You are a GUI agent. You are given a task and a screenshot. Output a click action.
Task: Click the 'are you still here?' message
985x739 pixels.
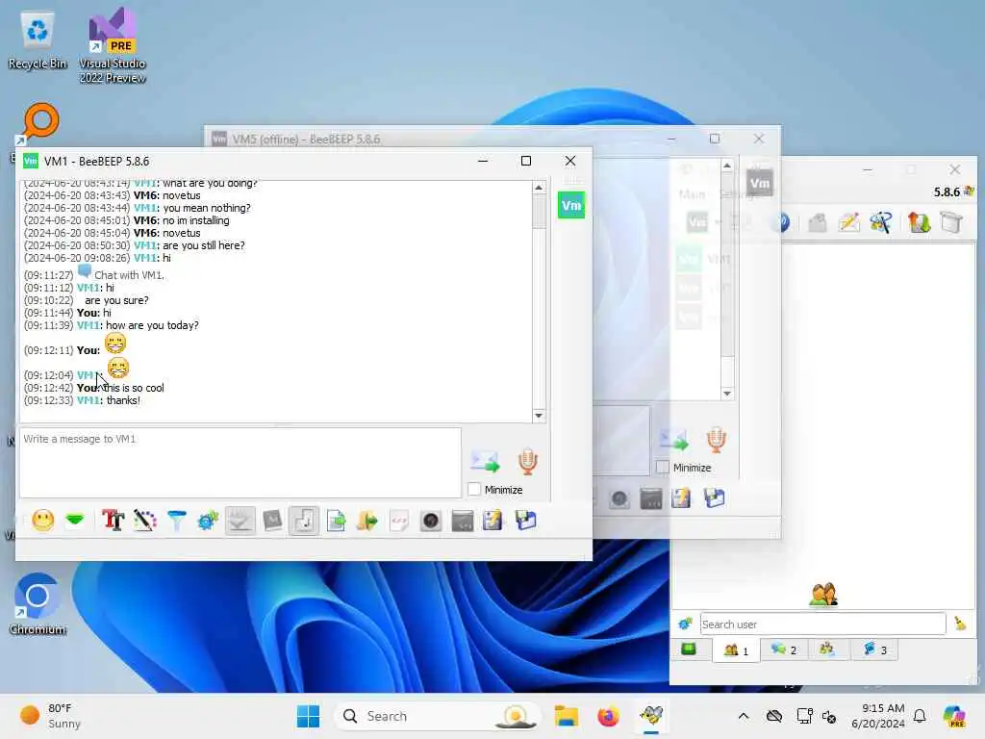click(204, 245)
